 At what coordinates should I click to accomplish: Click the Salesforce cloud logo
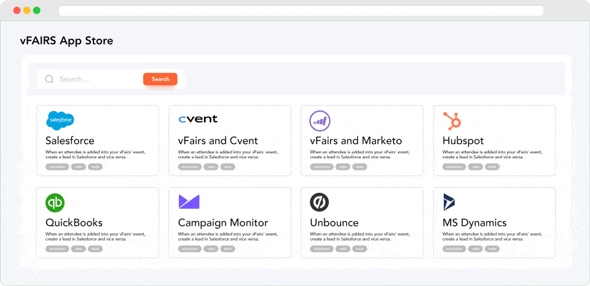point(60,121)
